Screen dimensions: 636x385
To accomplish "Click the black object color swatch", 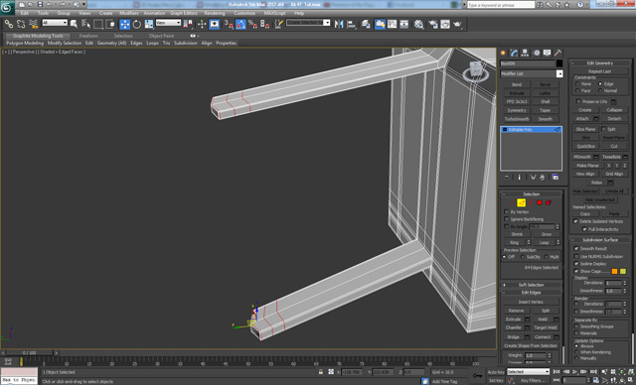I will [x=559, y=64].
